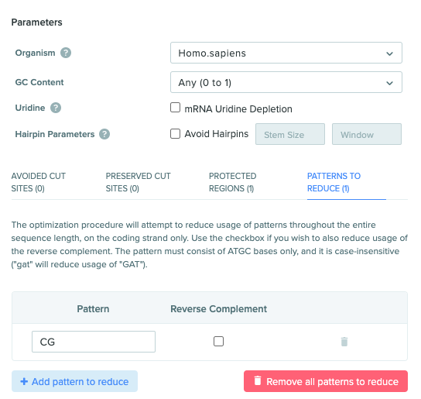Image resolution: width=421 pixels, height=399 pixels.
Task: Click the Stem Size input field
Action: coord(290,134)
